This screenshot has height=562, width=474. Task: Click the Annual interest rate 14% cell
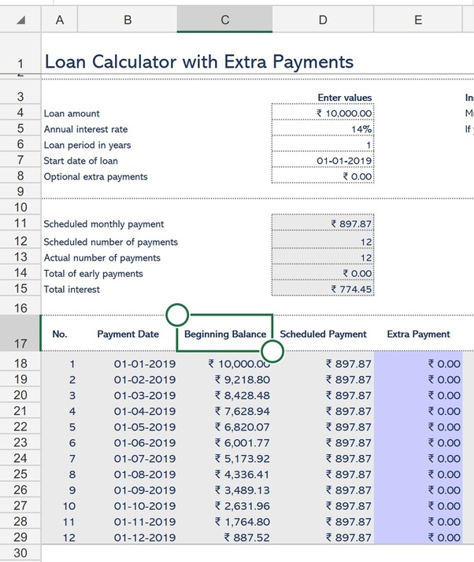[323, 129]
